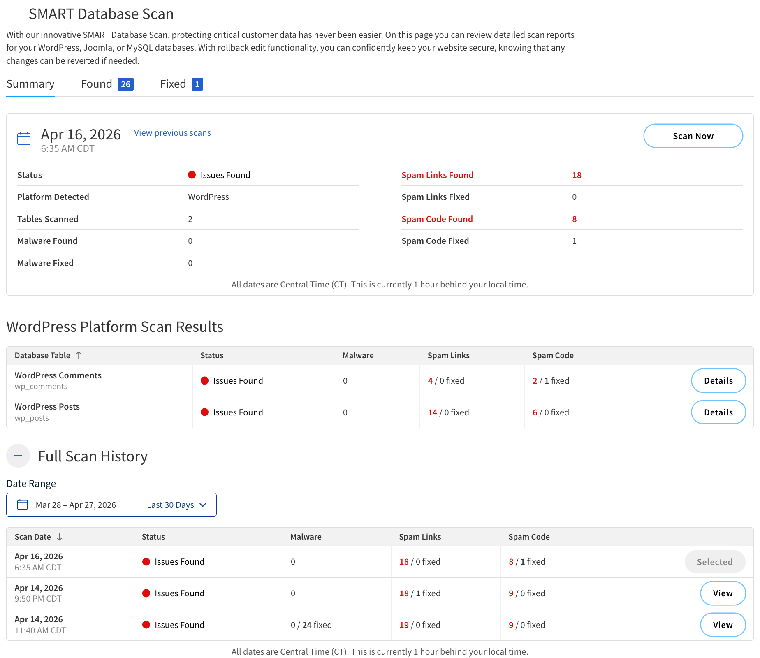Click the 18 / 1 fixed spam links cell
Image resolution: width=760 pixels, height=658 pixels.
[x=419, y=593]
